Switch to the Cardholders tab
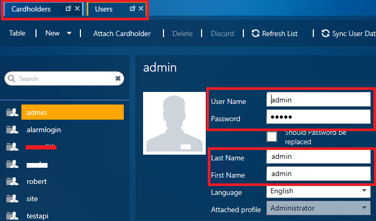The width and height of the screenshot is (376, 221). point(31,9)
